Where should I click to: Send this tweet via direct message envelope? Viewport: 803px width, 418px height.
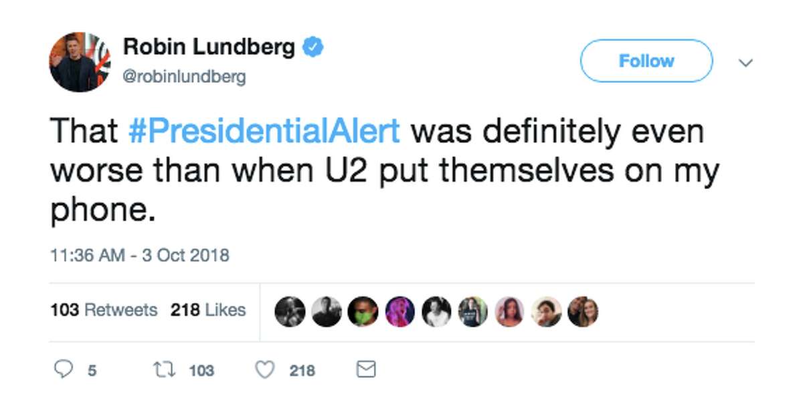coord(365,369)
